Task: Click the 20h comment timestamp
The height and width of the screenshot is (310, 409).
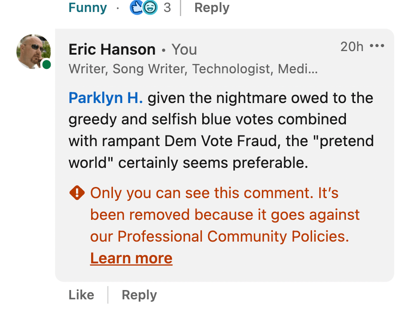Action: (352, 46)
